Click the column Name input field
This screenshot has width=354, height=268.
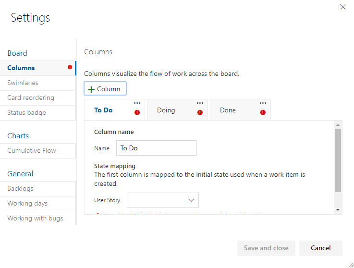[x=157, y=148]
